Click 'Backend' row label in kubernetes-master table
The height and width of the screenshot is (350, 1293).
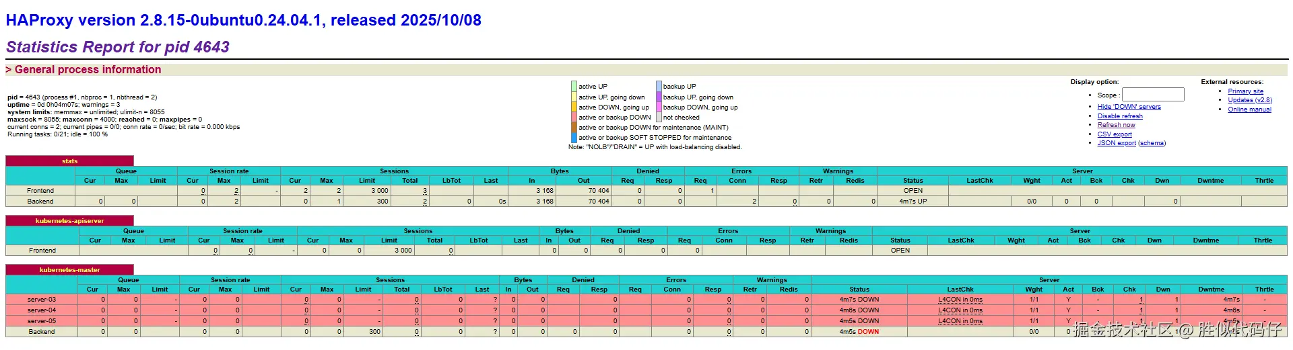tap(42, 332)
